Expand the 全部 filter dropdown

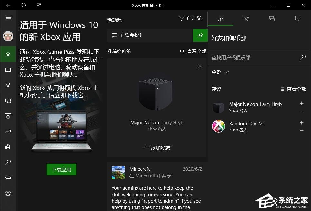click(x=220, y=72)
